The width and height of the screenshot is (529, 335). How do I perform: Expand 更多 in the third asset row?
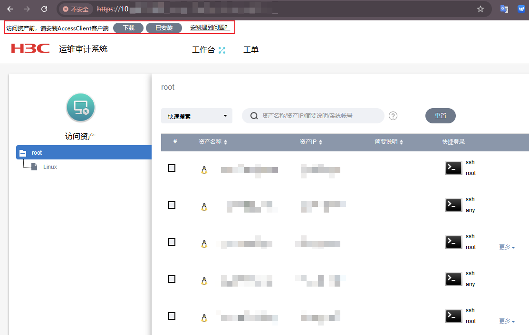pyautogui.click(x=507, y=247)
